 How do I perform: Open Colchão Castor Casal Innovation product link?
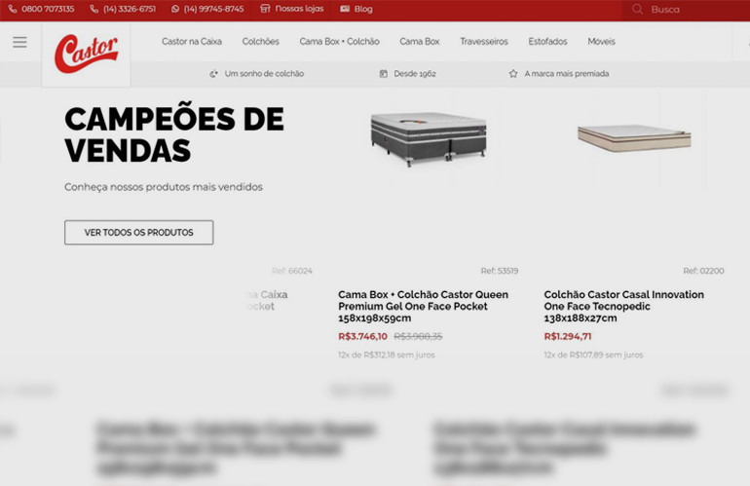click(x=623, y=306)
